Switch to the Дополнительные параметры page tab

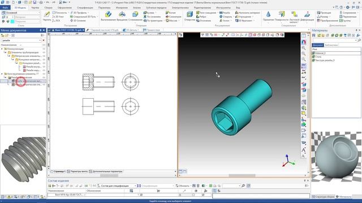point(106,171)
